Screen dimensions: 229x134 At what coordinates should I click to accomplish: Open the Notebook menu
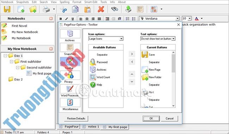coord(7,2)
